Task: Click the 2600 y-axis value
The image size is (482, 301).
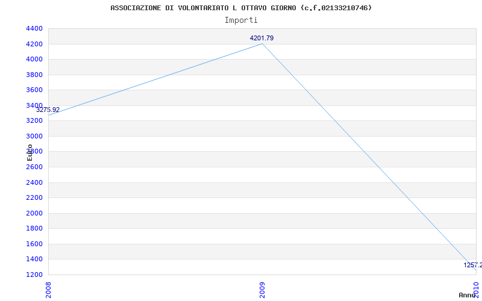Action: [34, 167]
